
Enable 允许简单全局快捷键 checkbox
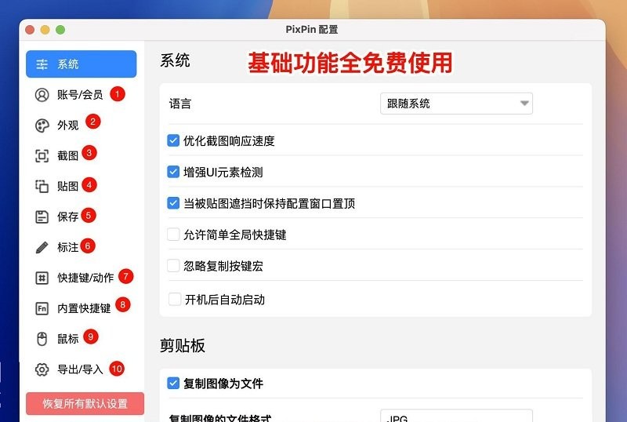pos(174,235)
